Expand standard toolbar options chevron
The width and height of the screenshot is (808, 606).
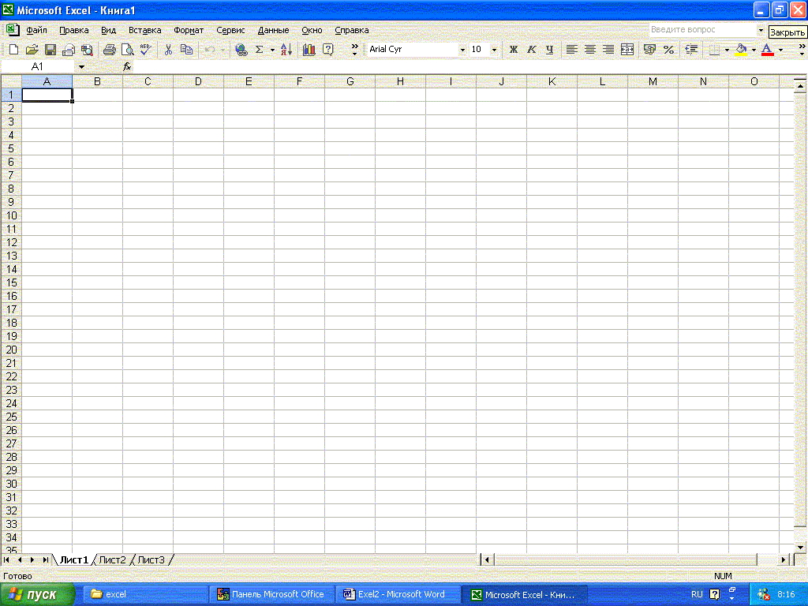(x=354, y=50)
